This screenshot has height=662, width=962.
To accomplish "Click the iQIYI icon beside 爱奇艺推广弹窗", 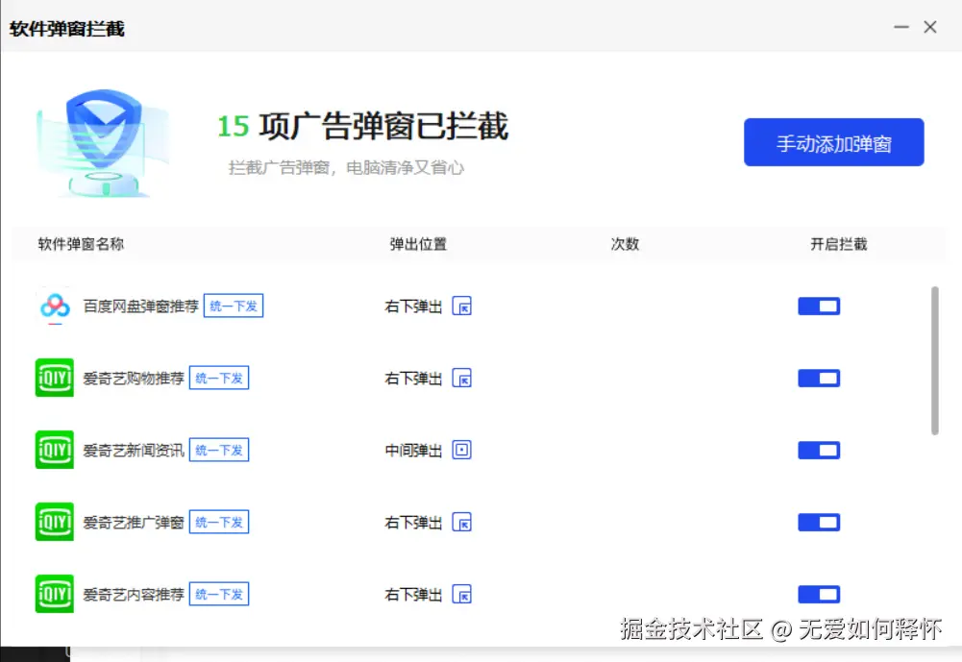I will click(55, 522).
